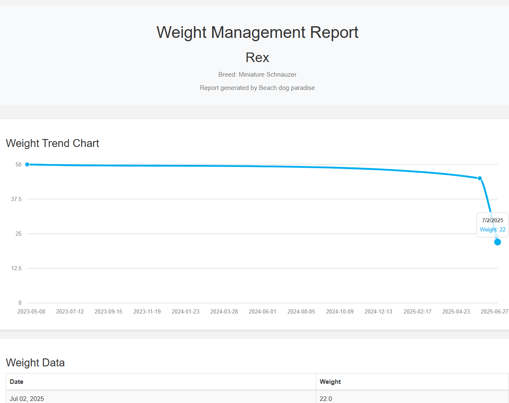Click the y-axis label '12.5'
The image size is (509, 403).
pyautogui.click(x=16, y=268)
